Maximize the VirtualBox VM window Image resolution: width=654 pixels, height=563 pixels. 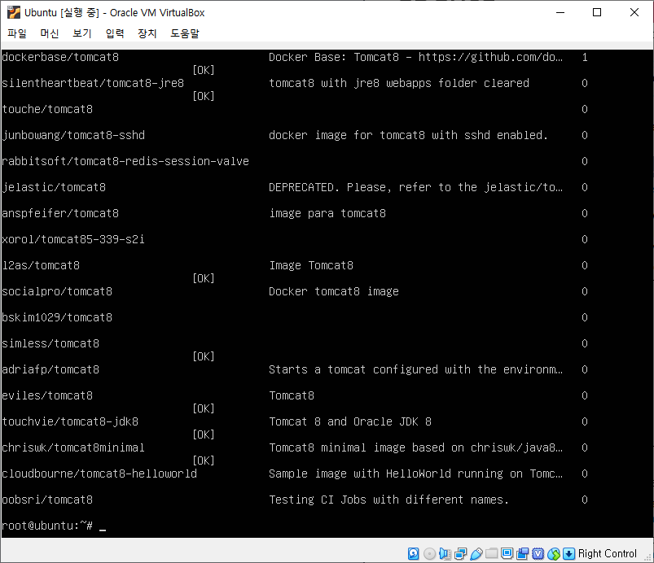(597, 12)
